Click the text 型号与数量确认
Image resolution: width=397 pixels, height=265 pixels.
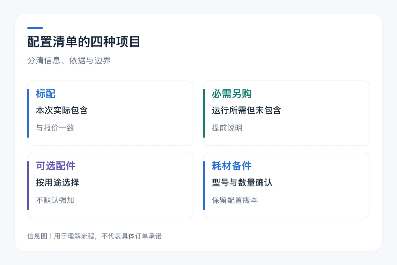coord(242,183)
